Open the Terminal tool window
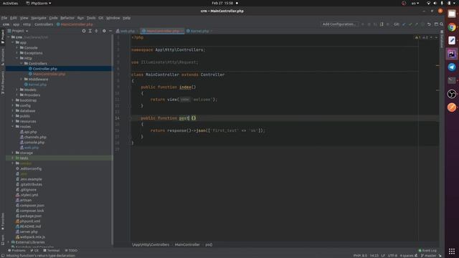 click(x=51, y=250)
